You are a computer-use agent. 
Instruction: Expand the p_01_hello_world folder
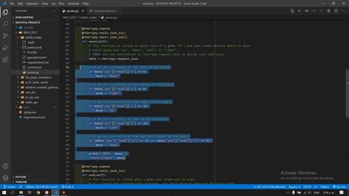35,82
